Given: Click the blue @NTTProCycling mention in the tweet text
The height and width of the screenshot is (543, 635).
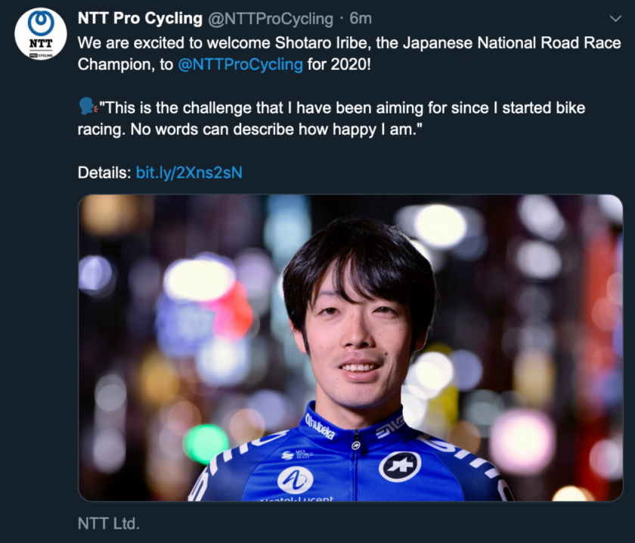Looking at the screenshot, I should click(x=240, y=64).
